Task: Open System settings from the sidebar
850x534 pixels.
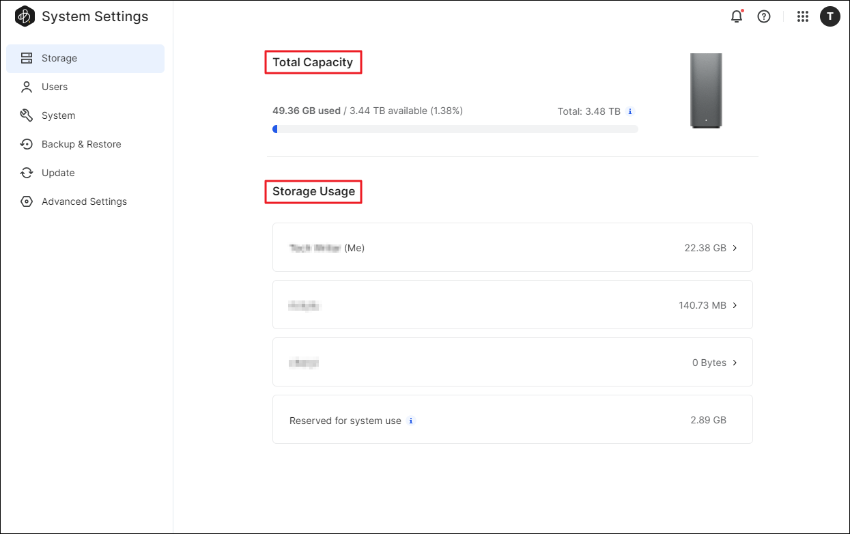Action: pyautogui.click(x=57, y=115)
